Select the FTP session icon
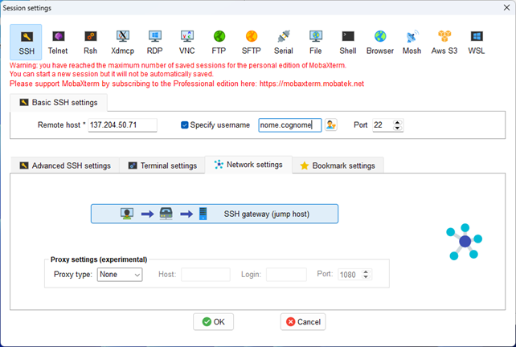516x347 pixels. pos(219,42)
